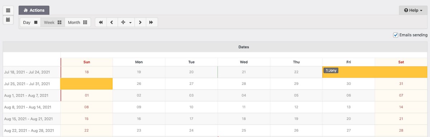Go to the previous week arrow
This screenshot has height=137, width=430.
pos(112,22)
